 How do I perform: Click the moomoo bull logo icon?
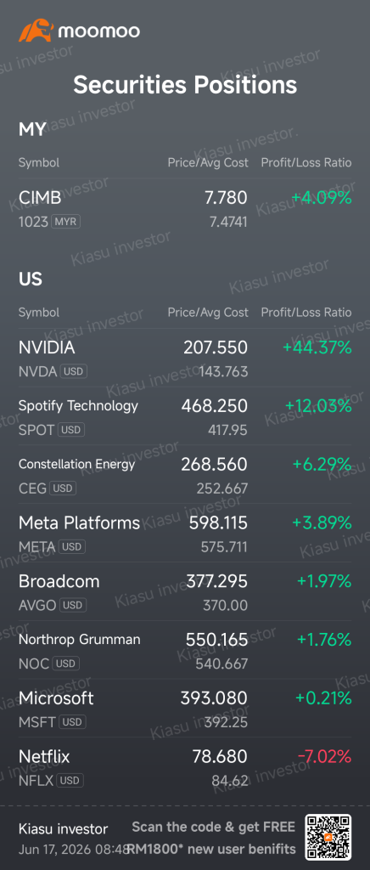(x=36, y=31)
